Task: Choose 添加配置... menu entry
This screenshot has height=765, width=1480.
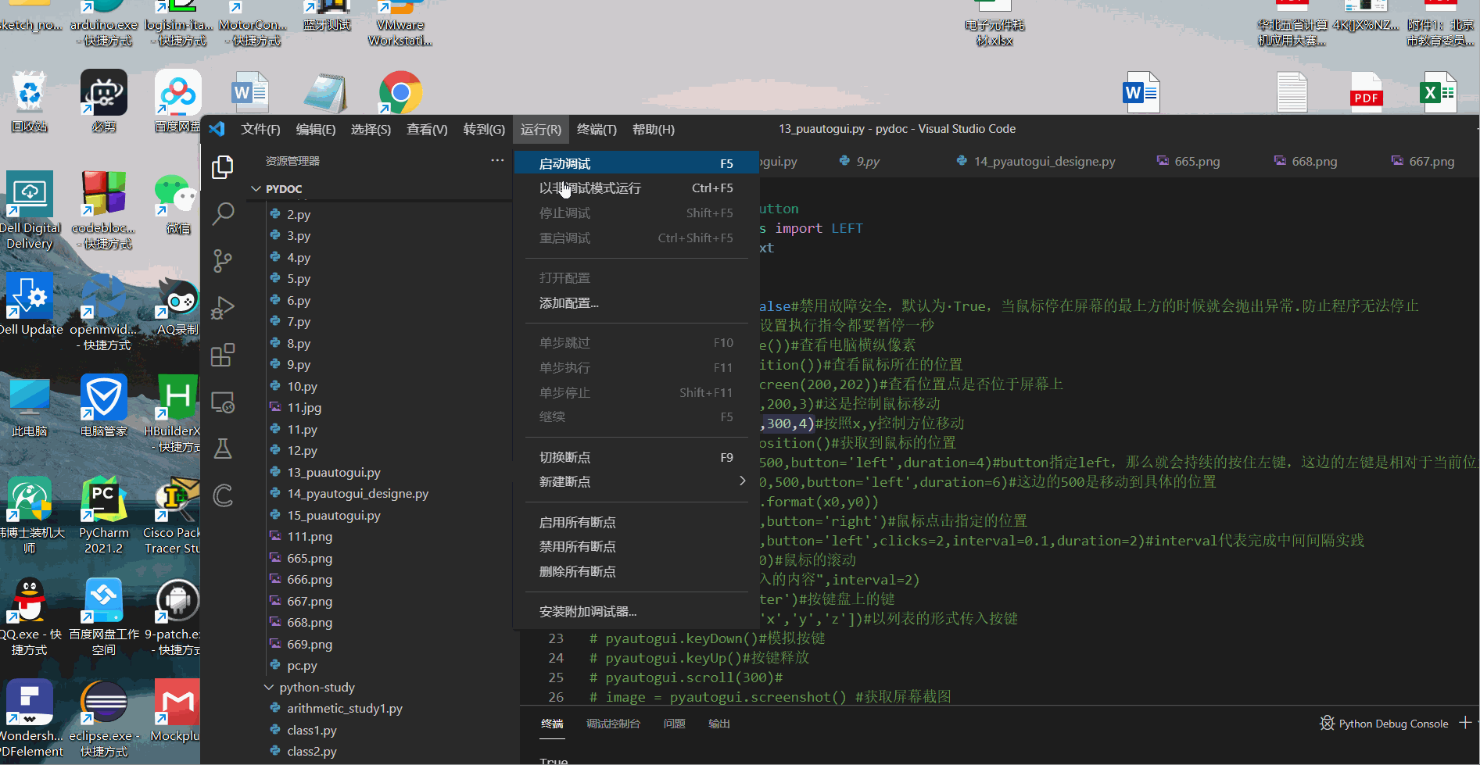Action: [636, 303]
